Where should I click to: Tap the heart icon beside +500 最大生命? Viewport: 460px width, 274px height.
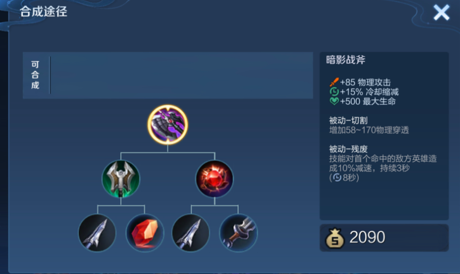click(334, 101)
